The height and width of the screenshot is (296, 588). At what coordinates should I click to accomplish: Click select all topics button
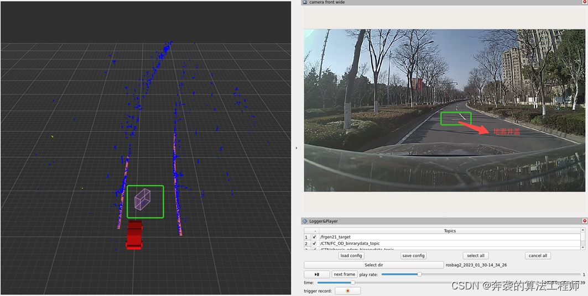pyautogui.click(x=476, y=256)
